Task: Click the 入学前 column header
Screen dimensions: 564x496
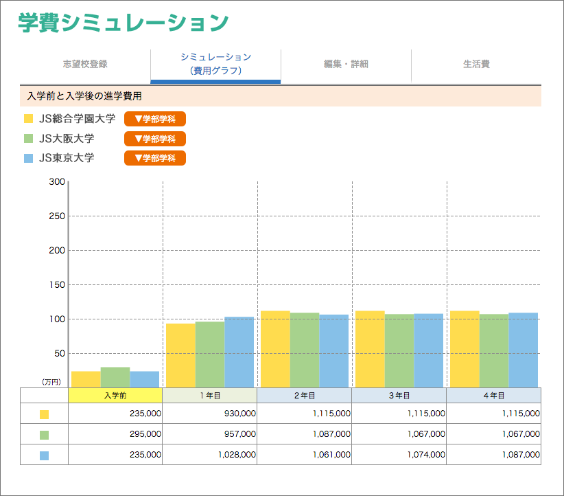Action: (115, 396)
